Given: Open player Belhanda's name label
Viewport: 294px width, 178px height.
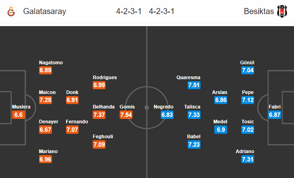Looking at the screenshot, I should pyautogui.click(x=104, y=107).
